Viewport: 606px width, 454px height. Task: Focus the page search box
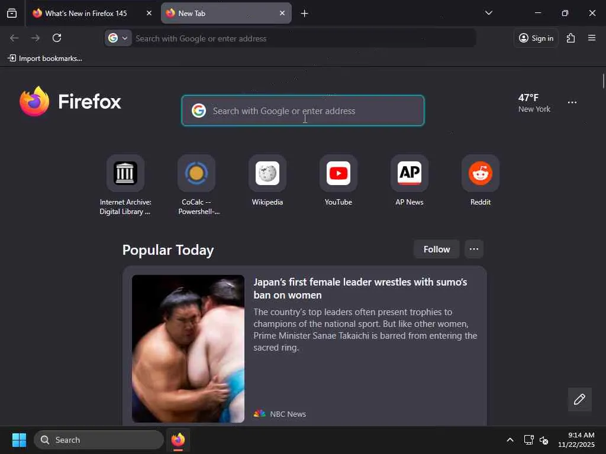(x=303, y=111)
